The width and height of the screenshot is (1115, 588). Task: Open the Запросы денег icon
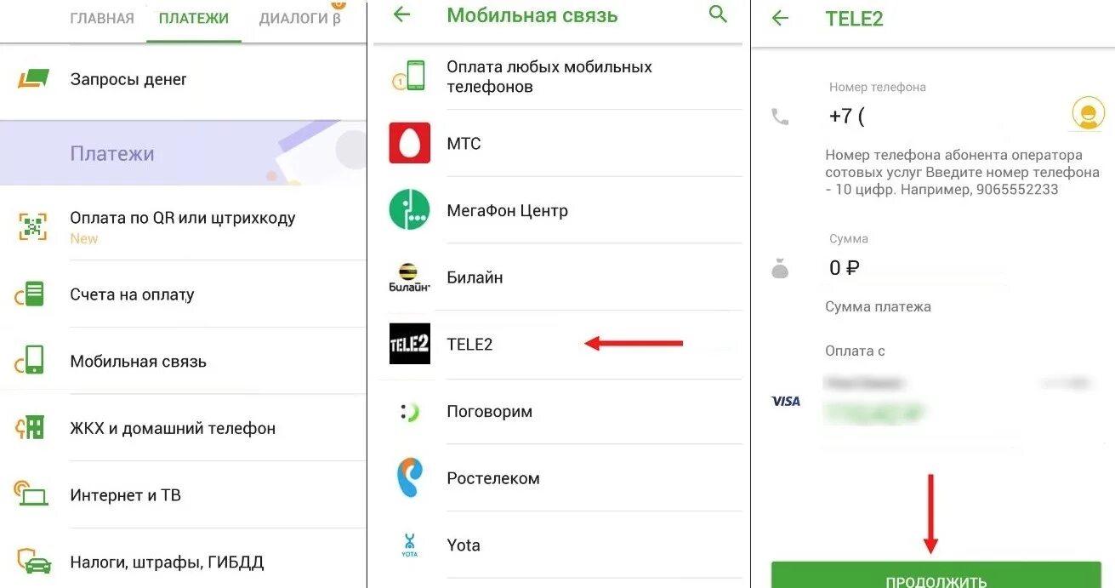point(33,79)
